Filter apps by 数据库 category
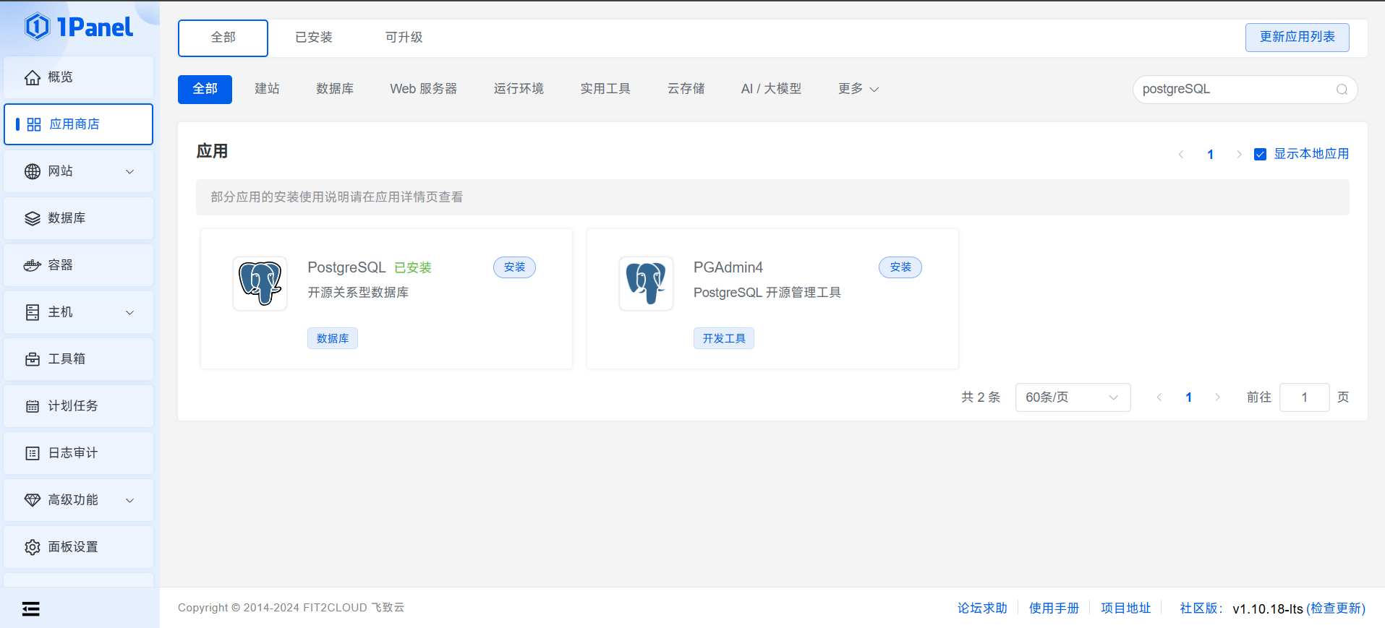Screen dimensions: 1385x628 (335, 89)
